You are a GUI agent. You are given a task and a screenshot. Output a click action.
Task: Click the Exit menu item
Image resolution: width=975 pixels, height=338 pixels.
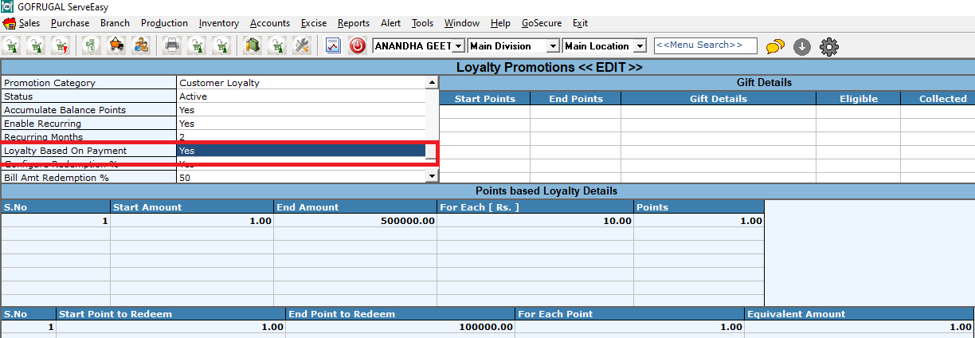pyautogui.click(x=581, y=23)
